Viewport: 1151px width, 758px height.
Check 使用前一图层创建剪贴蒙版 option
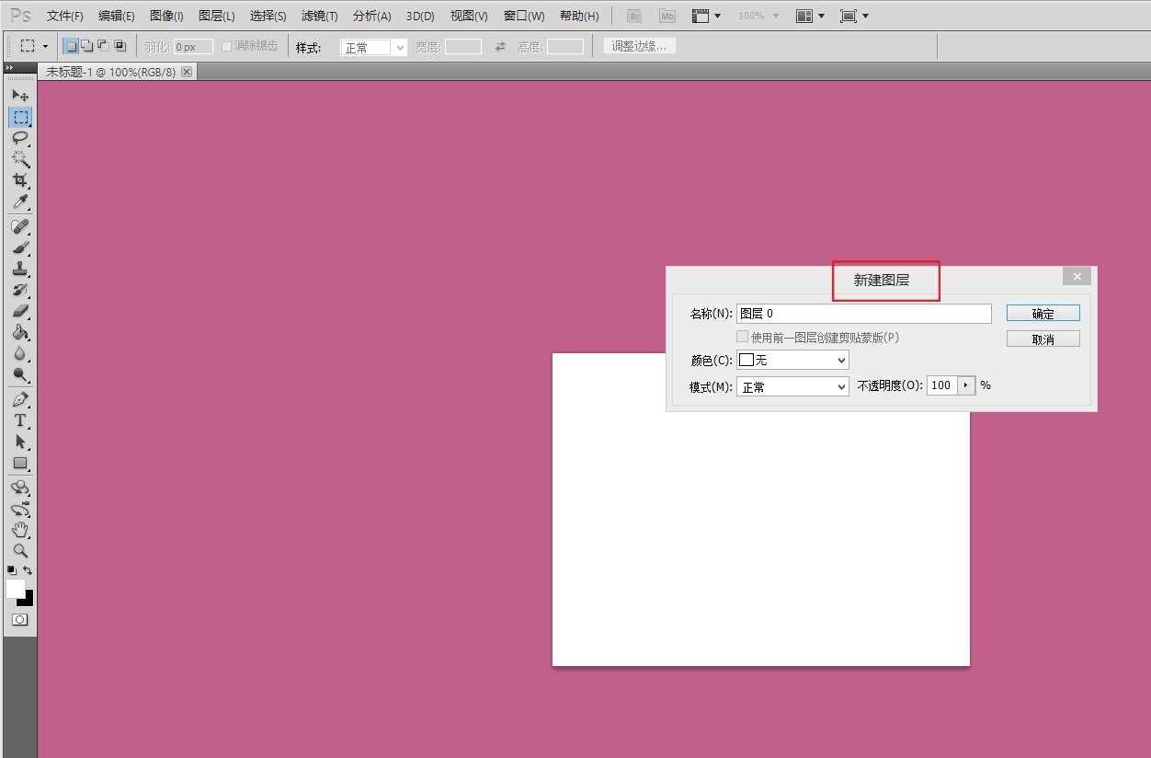click(742, 338)
